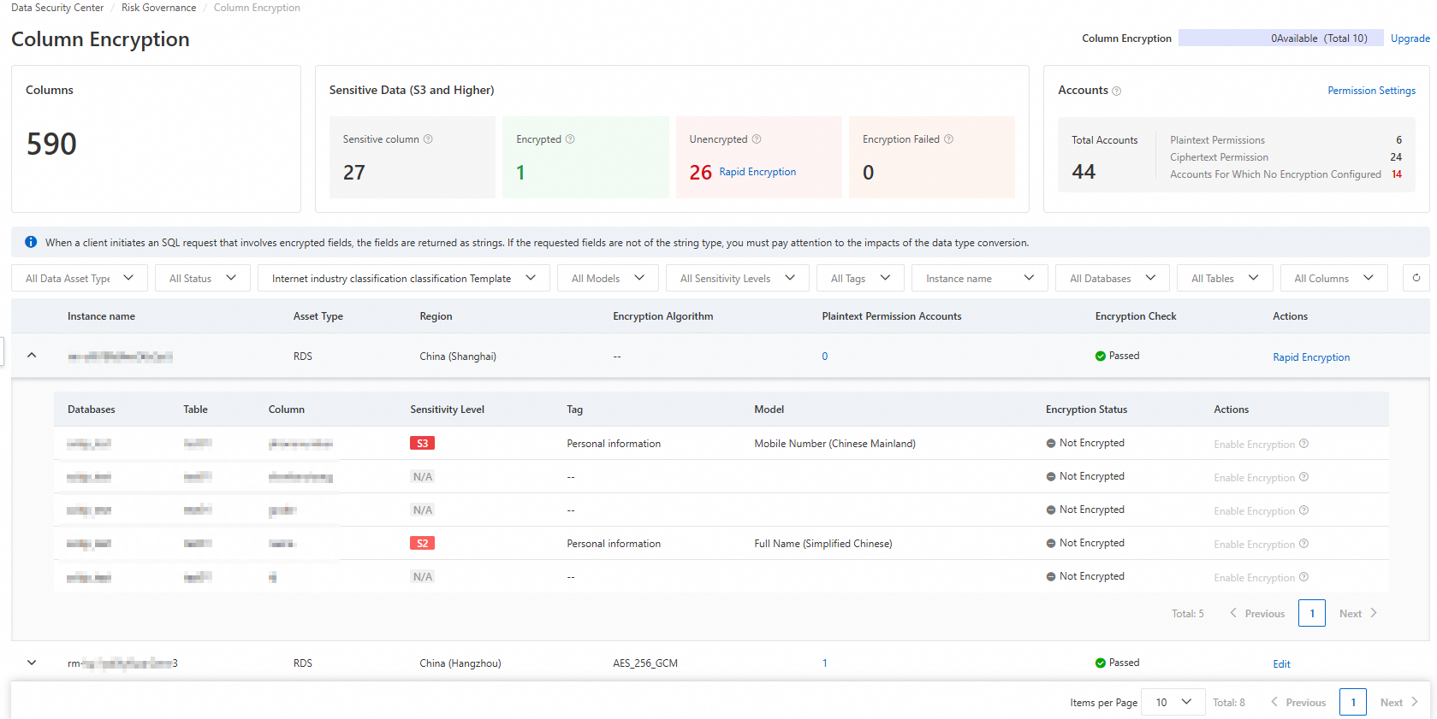This screenshot has width=1437, height=719.
Task: Click help icon next to Accounts heading
Action: pyautogui.click(x=1116, y=91)
